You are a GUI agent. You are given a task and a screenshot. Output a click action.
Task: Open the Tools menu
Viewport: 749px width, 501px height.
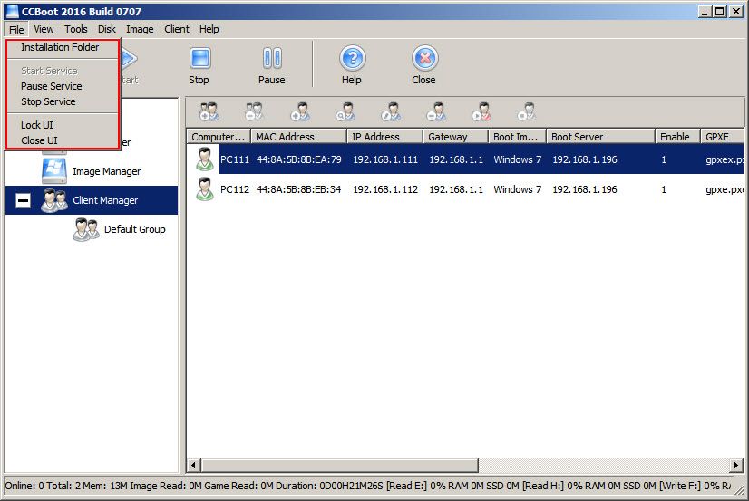pyautogui.click(x=76, y=29)
